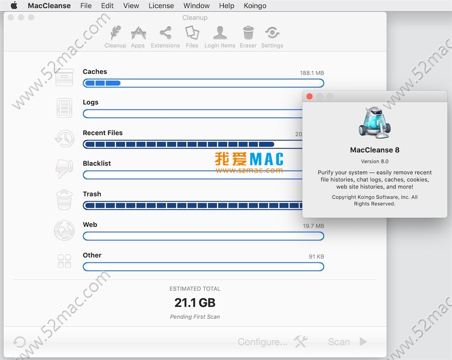This screenshot has width=452, height=360.
Task: Open the MacCleanse application menu
Action: [x=50, y=6]
